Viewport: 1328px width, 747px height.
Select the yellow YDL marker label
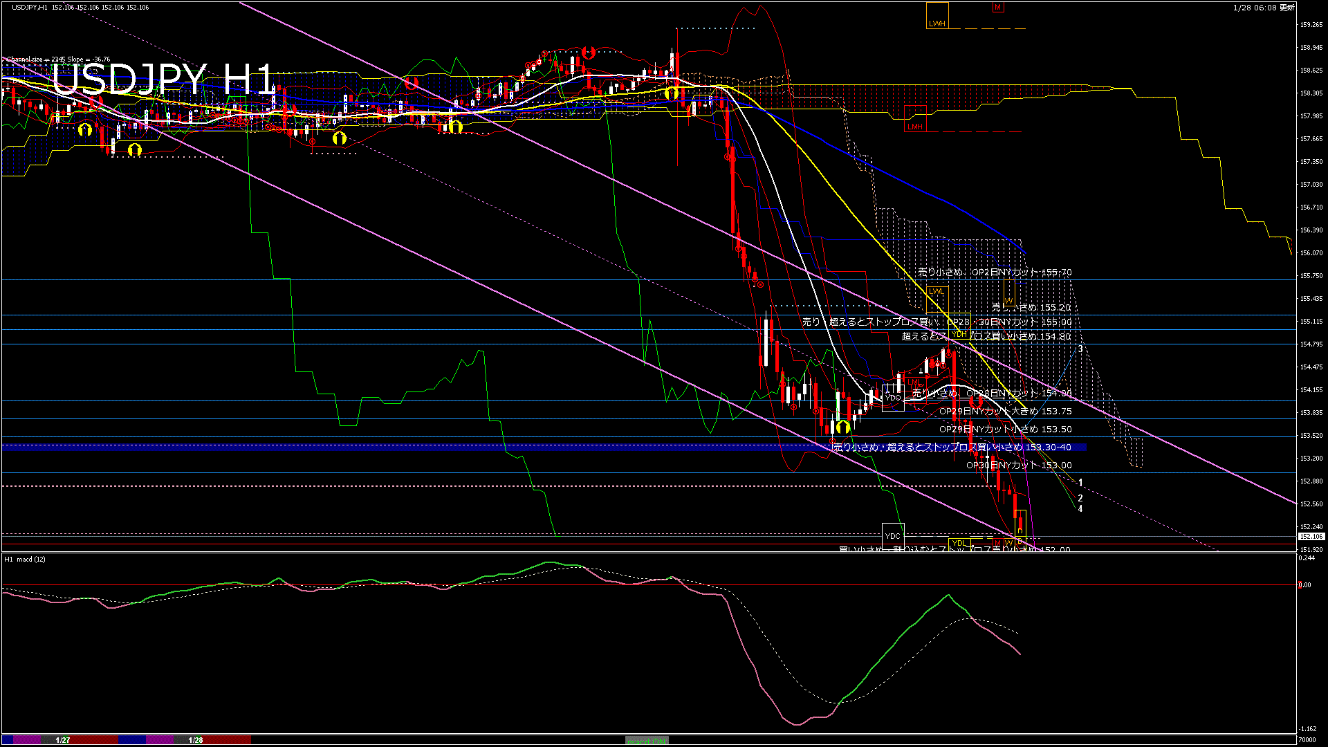click(x=959, y=543)
